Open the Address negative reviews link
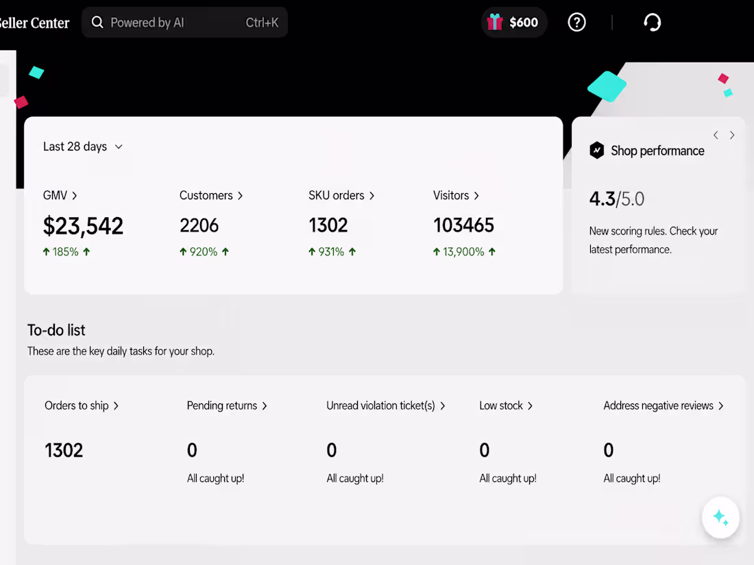Viewport: 754px width, 565px height. (x=664, y=405)
